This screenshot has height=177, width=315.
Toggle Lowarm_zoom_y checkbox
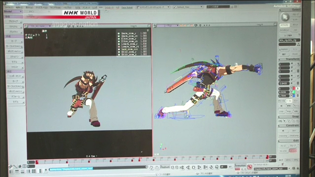click(119, 44)
